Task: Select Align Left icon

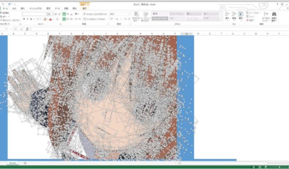Action: [x=64, y=19]
